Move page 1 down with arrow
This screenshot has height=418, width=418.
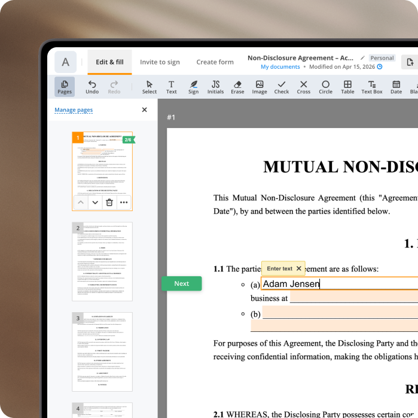tap(95, 202)
